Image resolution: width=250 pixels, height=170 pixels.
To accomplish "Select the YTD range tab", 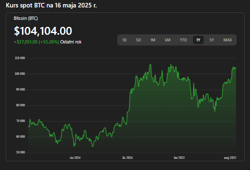I will point(183,40).
